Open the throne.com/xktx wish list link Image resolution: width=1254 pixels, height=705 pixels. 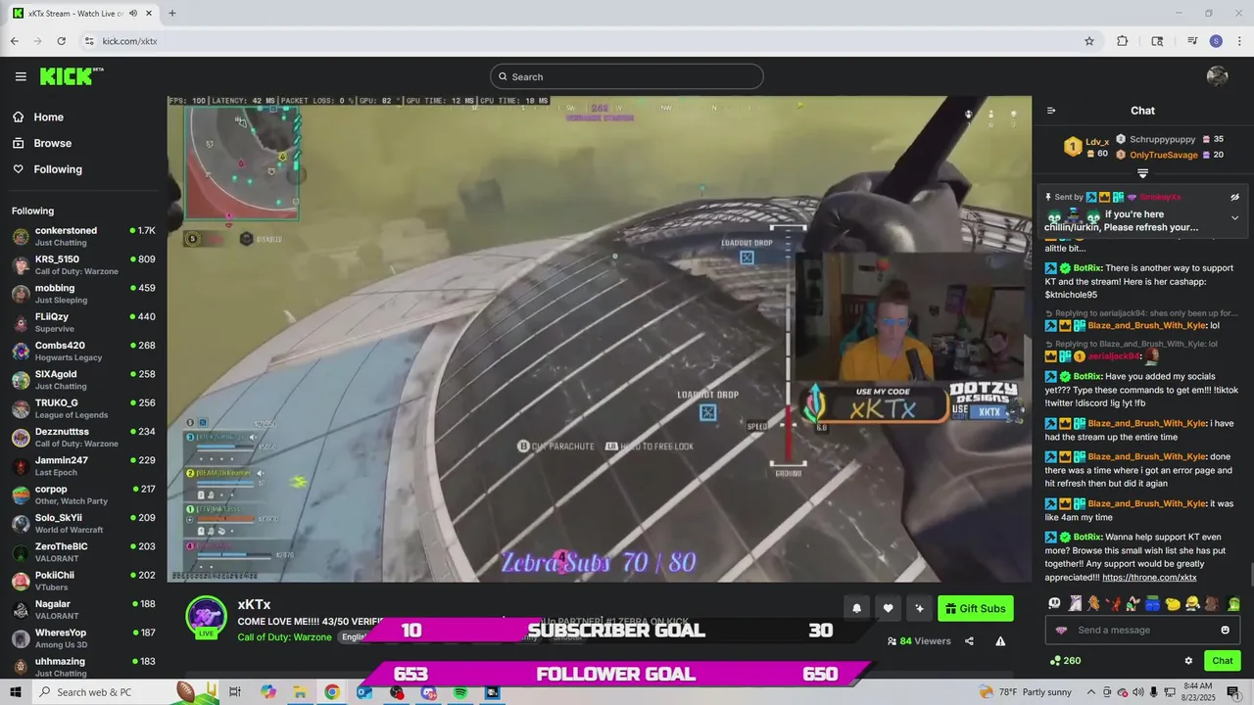pos(1149,578)
